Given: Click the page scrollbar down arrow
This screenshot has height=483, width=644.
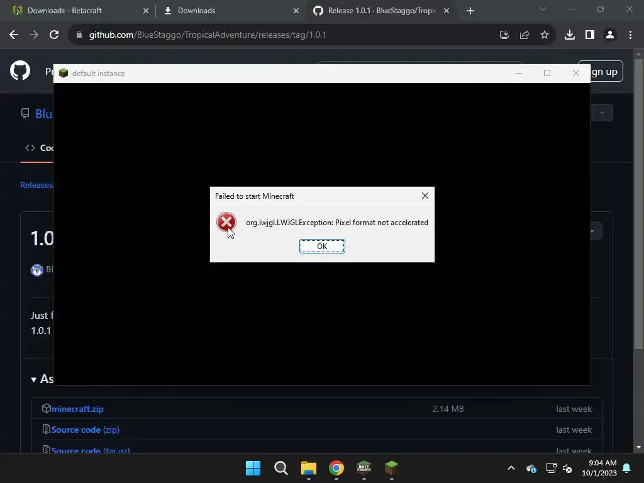Looking at the screenshot, I should [x=638, y=447].
